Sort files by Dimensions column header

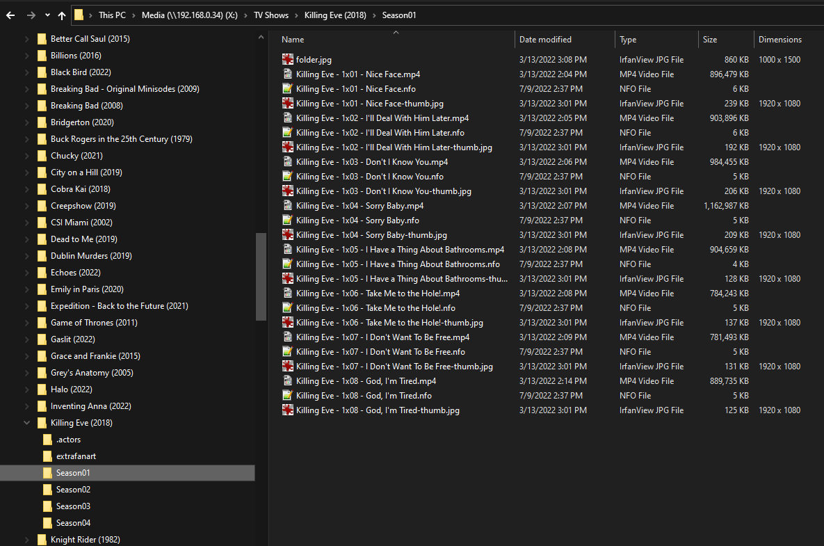[780, 40]
